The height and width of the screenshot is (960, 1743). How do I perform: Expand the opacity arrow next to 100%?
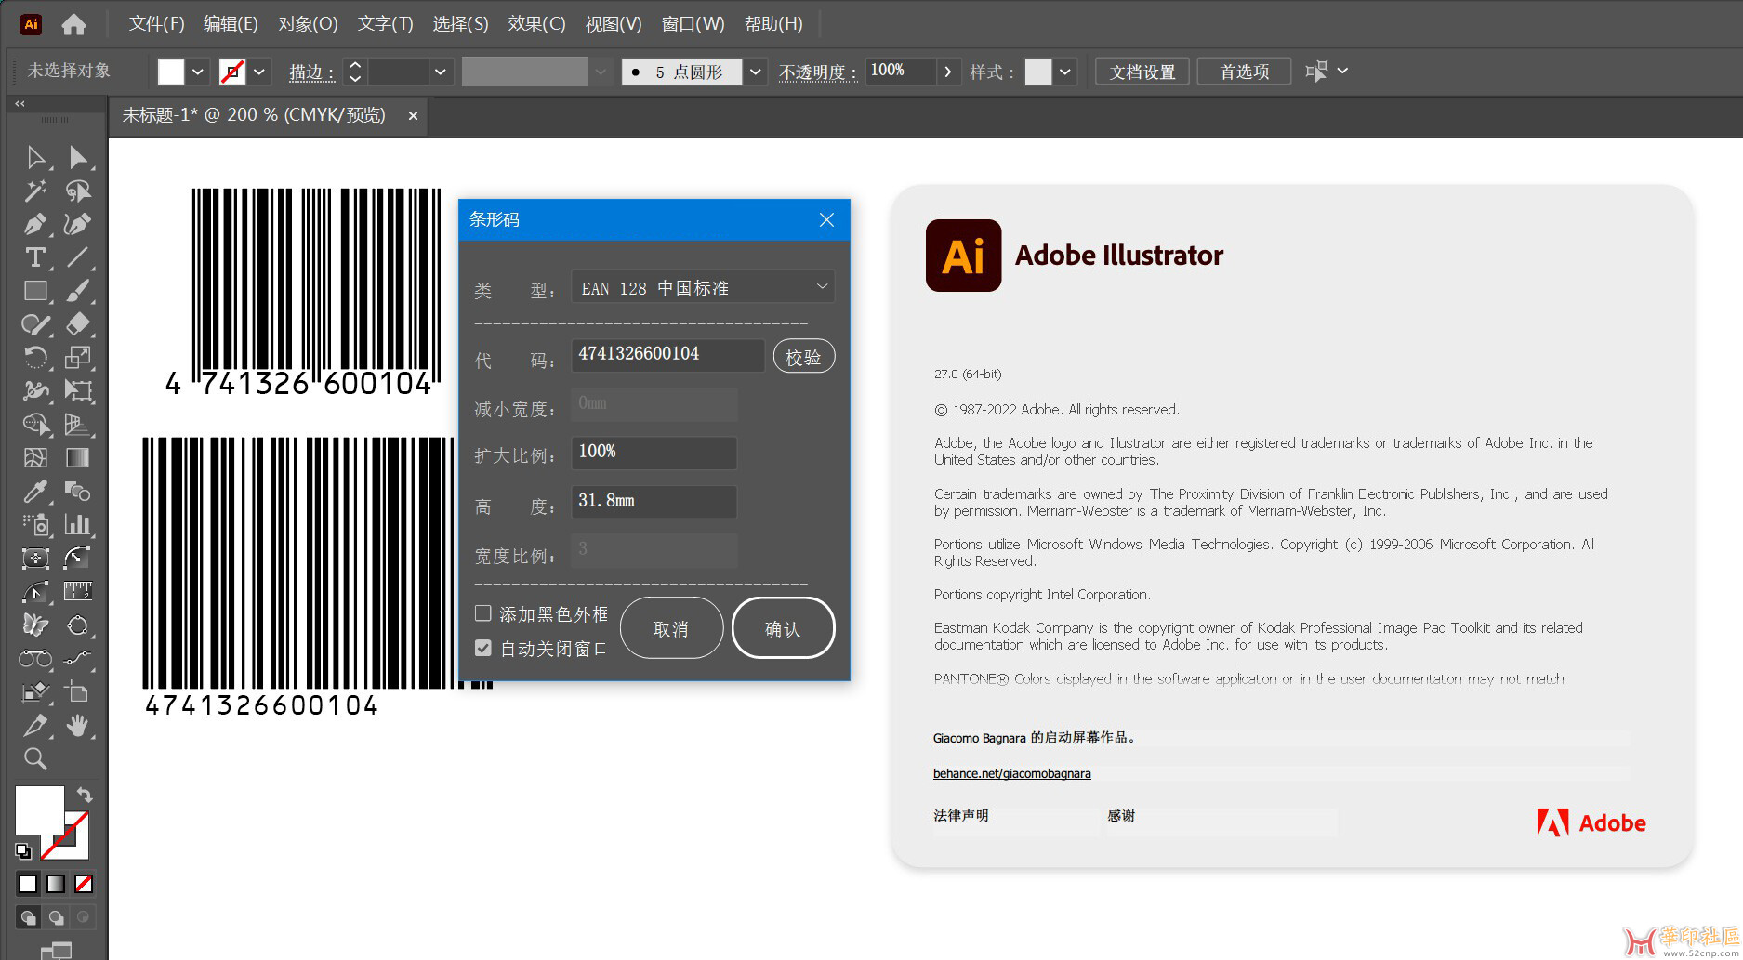pyautogui.click(x=947, y=72)
